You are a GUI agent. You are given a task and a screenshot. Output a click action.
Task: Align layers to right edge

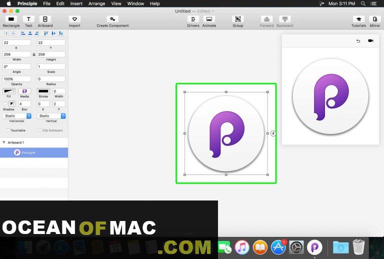point(36,33)
